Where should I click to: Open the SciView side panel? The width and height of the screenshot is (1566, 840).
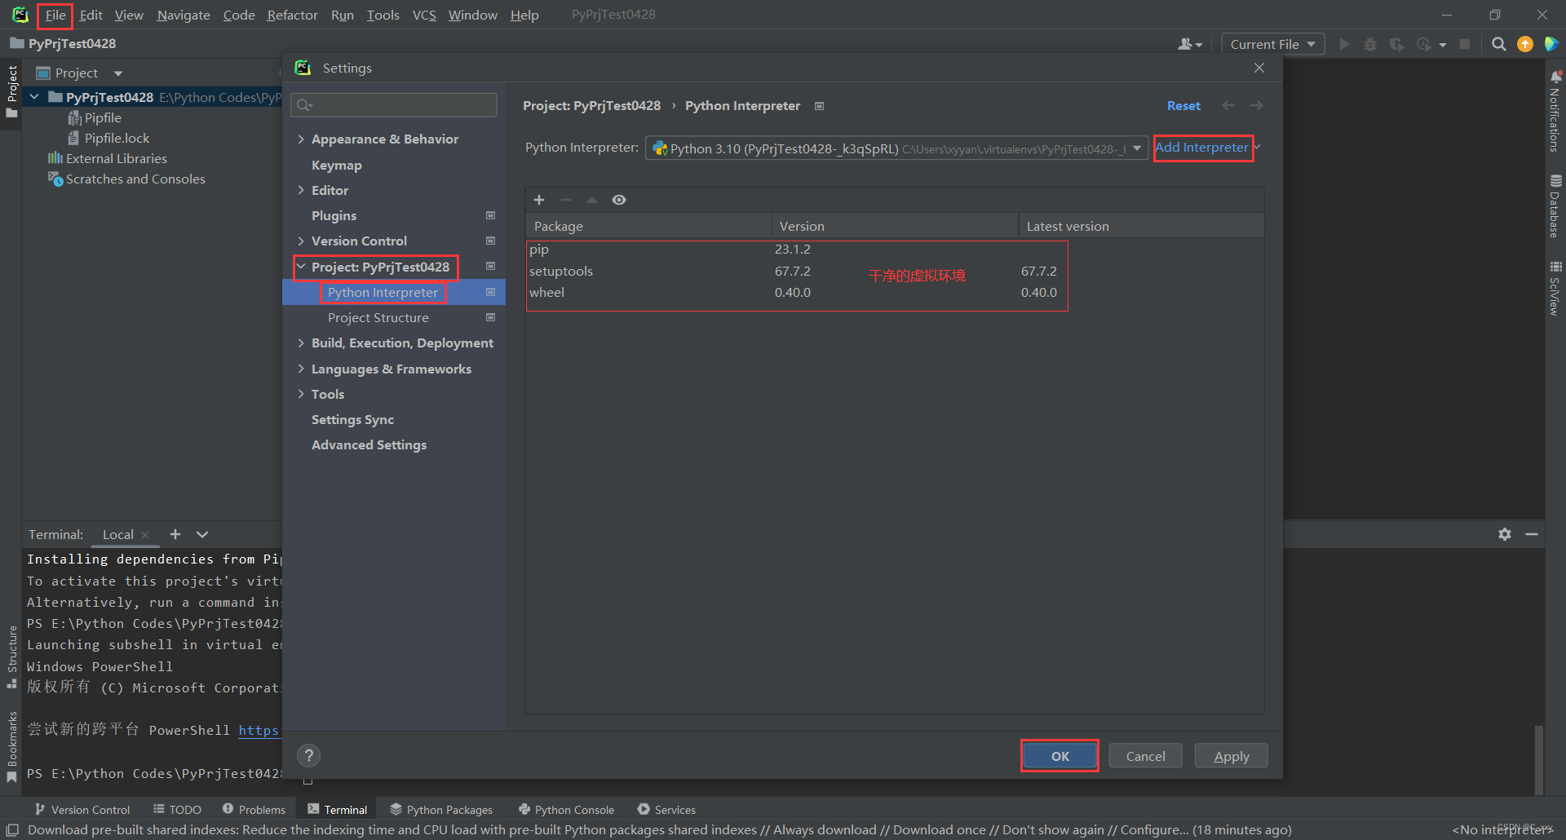click(1555, 288)
